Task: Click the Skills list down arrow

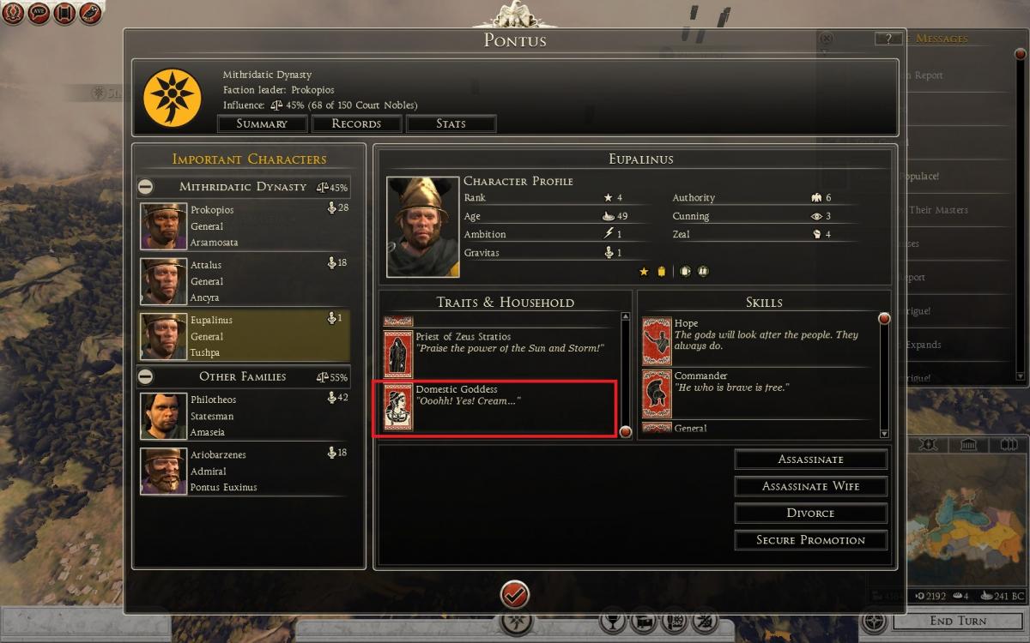Action: pyautogui.click(x=884, y=434)
